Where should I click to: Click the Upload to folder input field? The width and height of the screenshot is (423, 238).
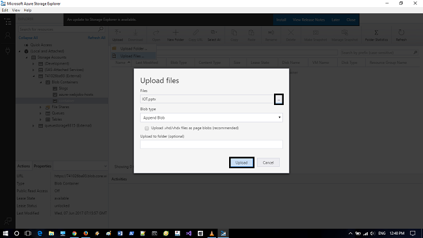pyautogui.click(x=211, y=144)
